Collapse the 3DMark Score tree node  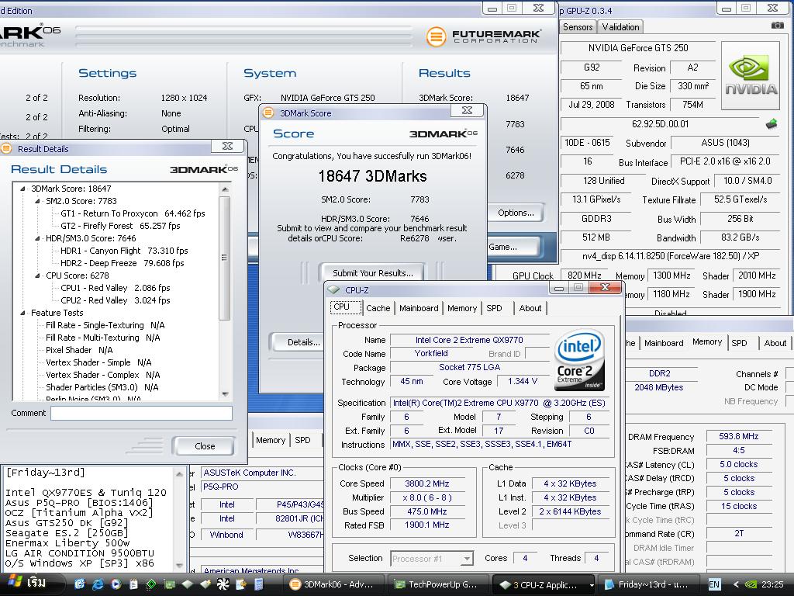click(x=23, y=189)
